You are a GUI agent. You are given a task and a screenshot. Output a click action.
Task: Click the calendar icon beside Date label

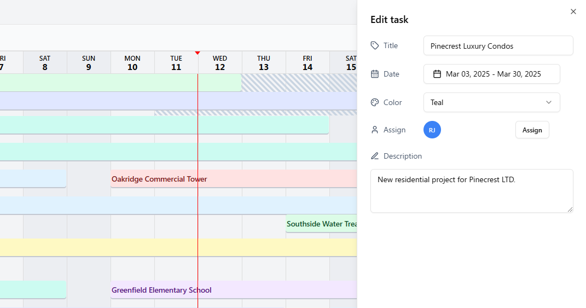(x=375, y=74)
